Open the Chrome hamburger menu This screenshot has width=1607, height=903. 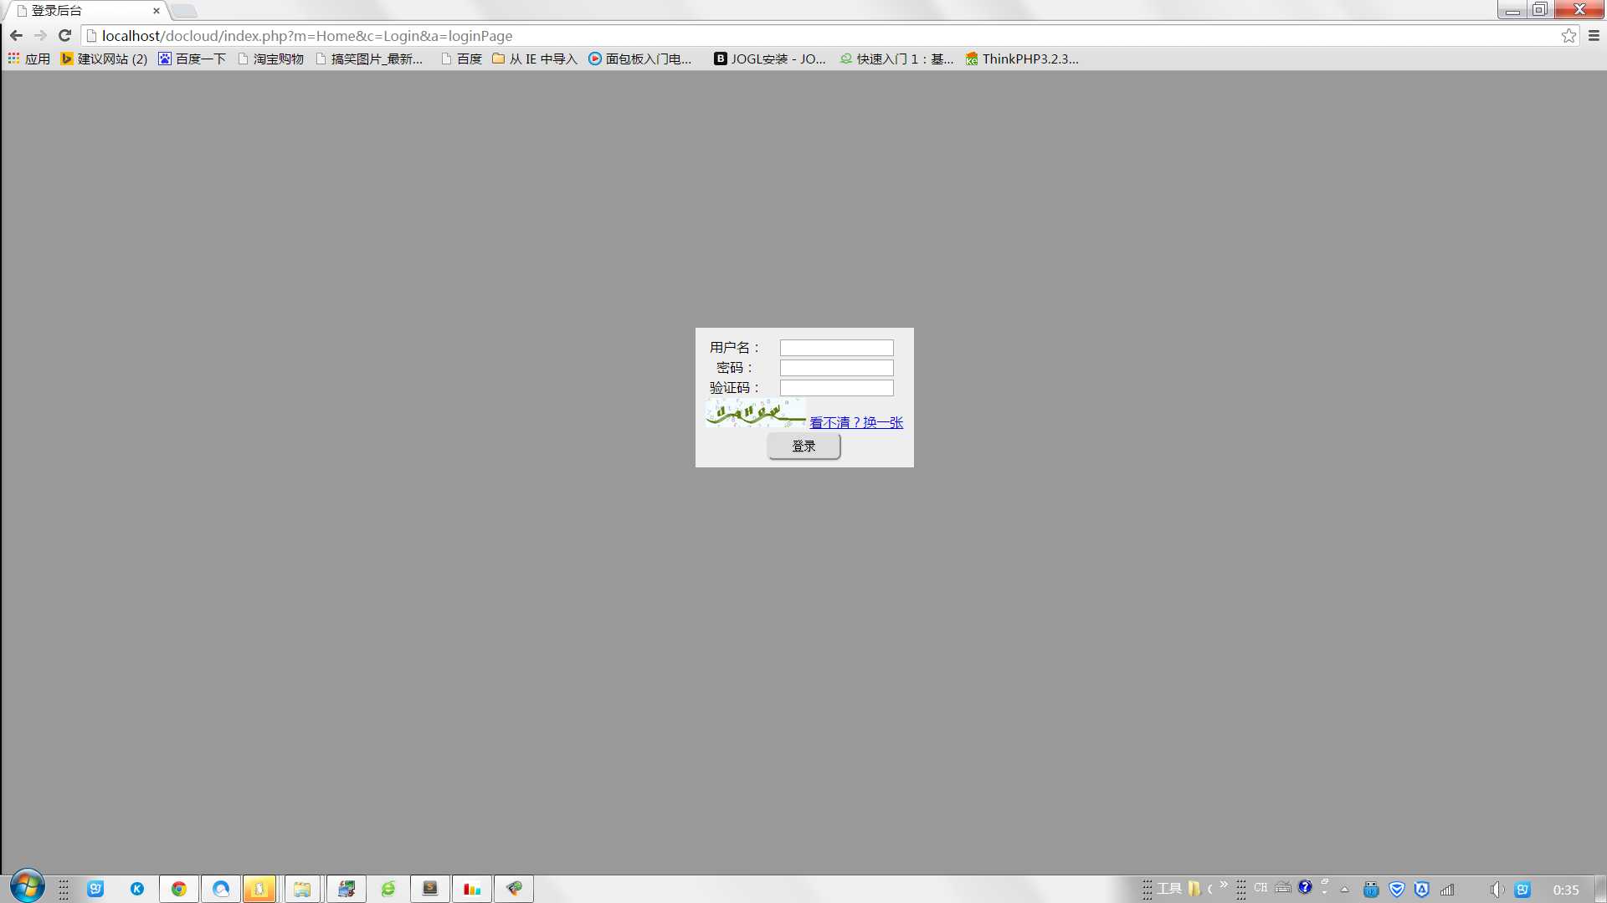[1594, 36]
